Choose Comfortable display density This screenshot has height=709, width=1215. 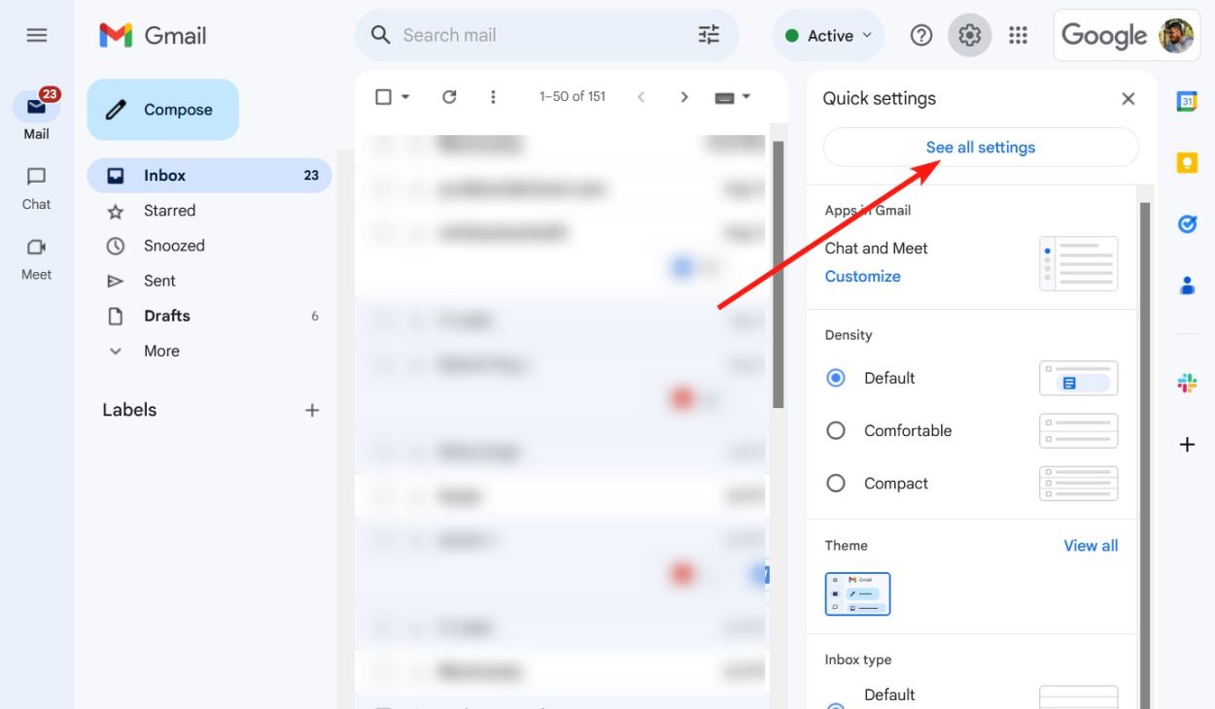(835, 430)
